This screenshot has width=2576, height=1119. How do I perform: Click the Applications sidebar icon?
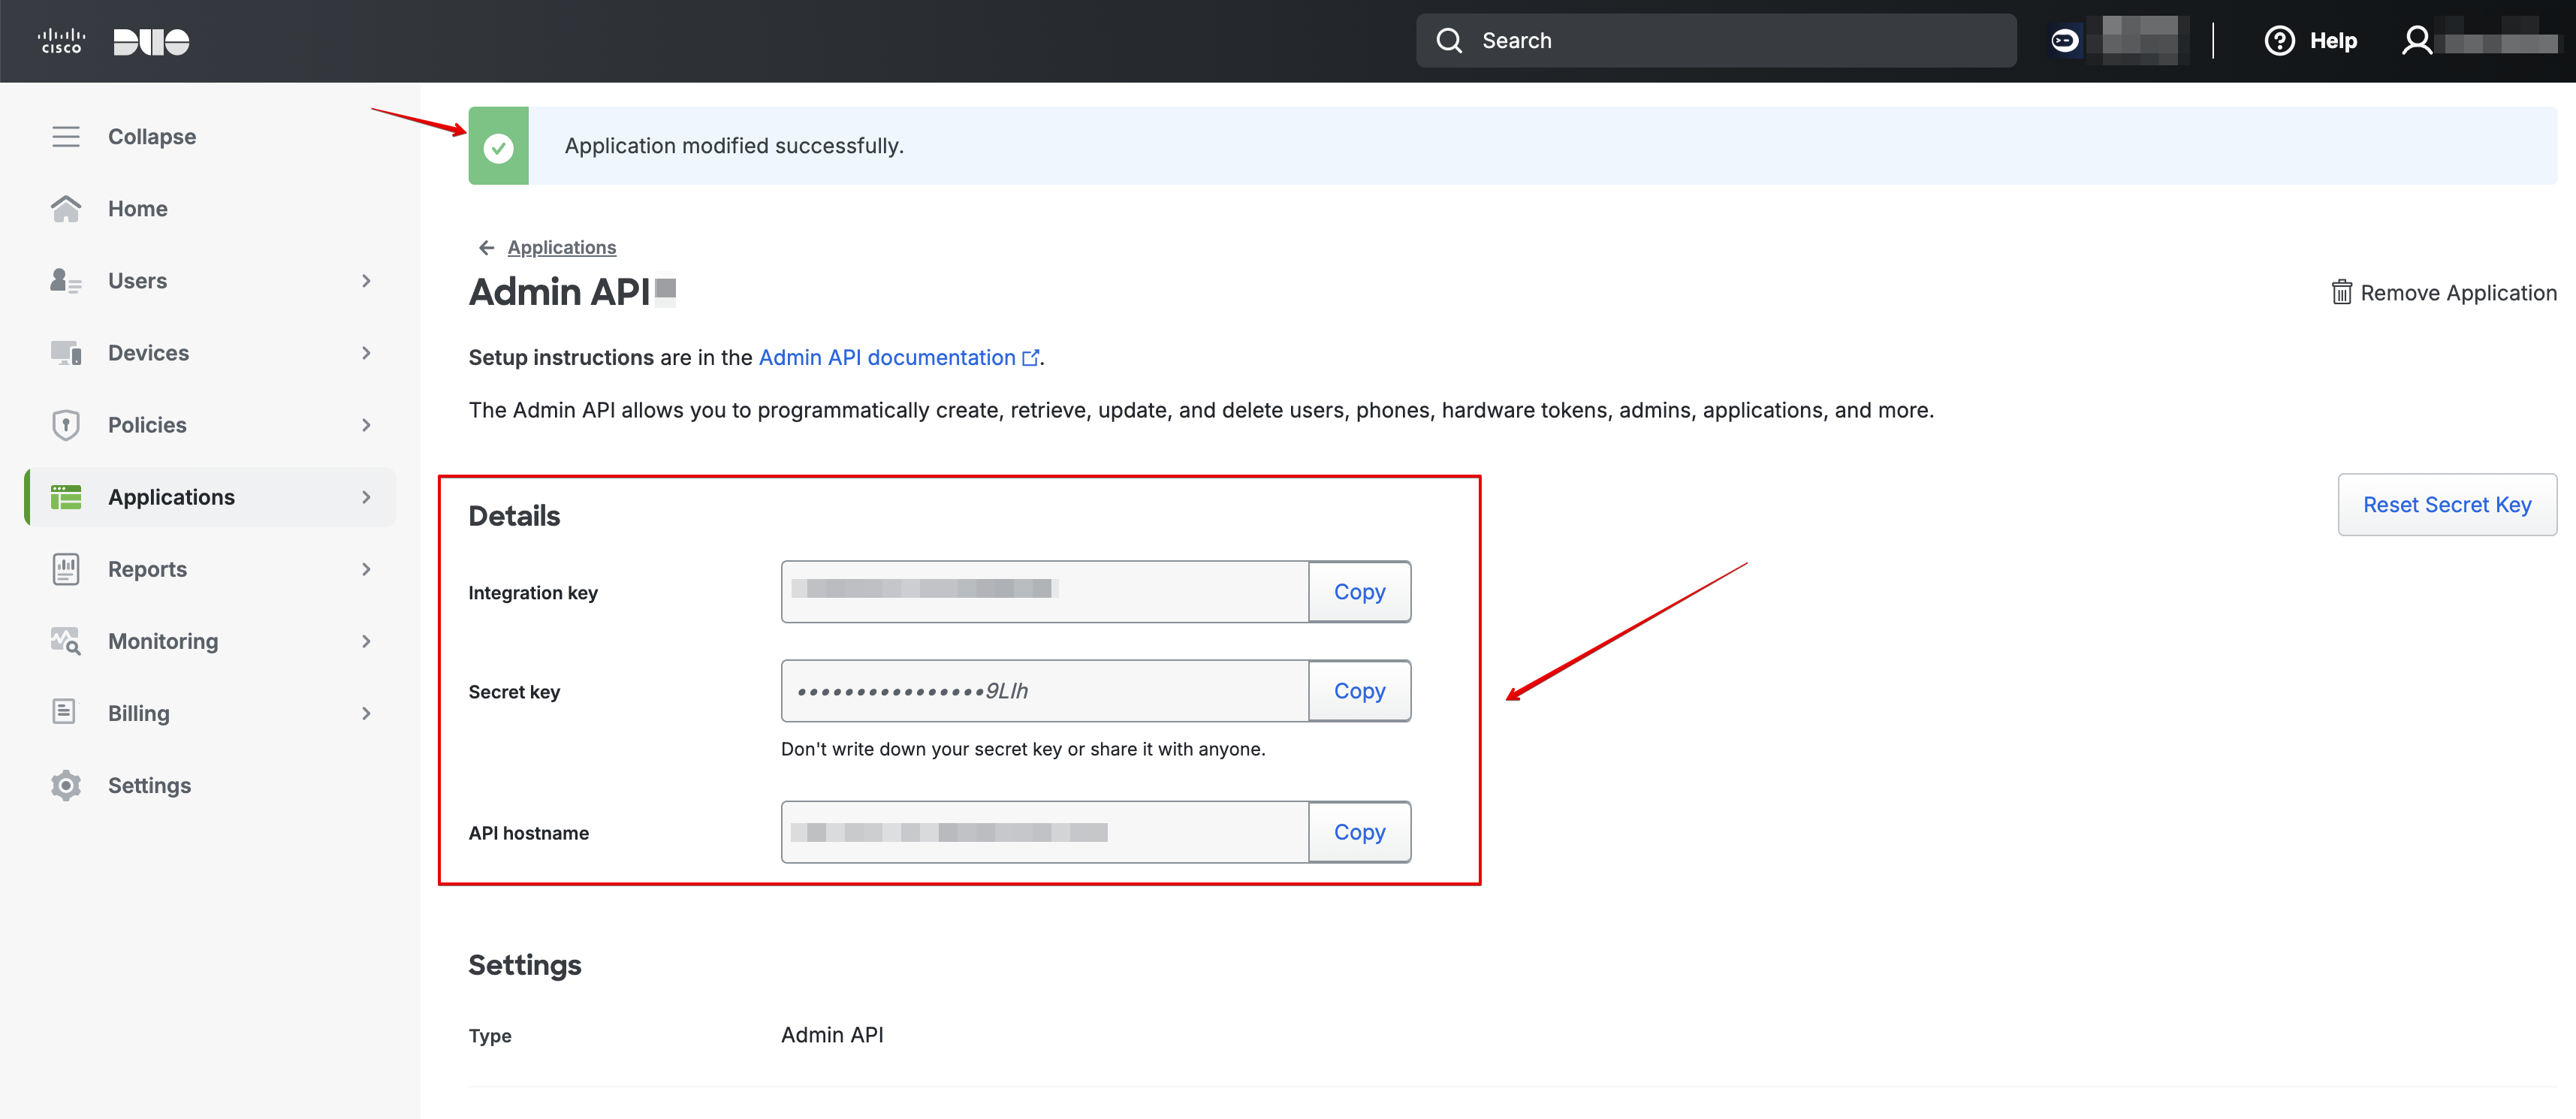66,497
